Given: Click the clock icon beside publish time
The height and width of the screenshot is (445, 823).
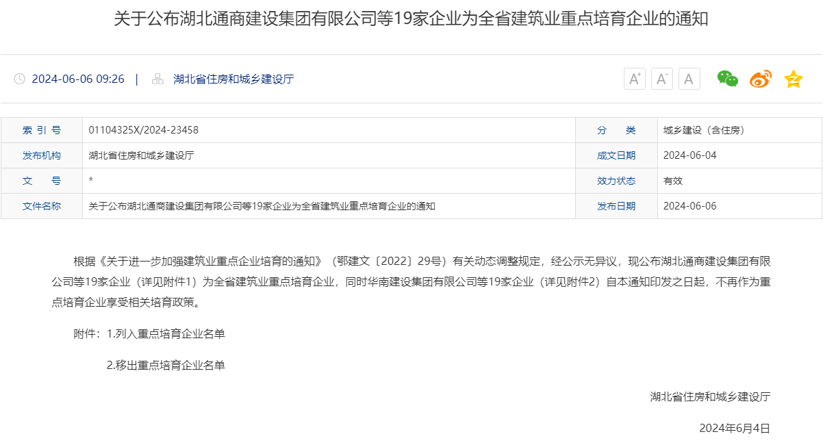Looking at the screenshot, I should (19, 79).
